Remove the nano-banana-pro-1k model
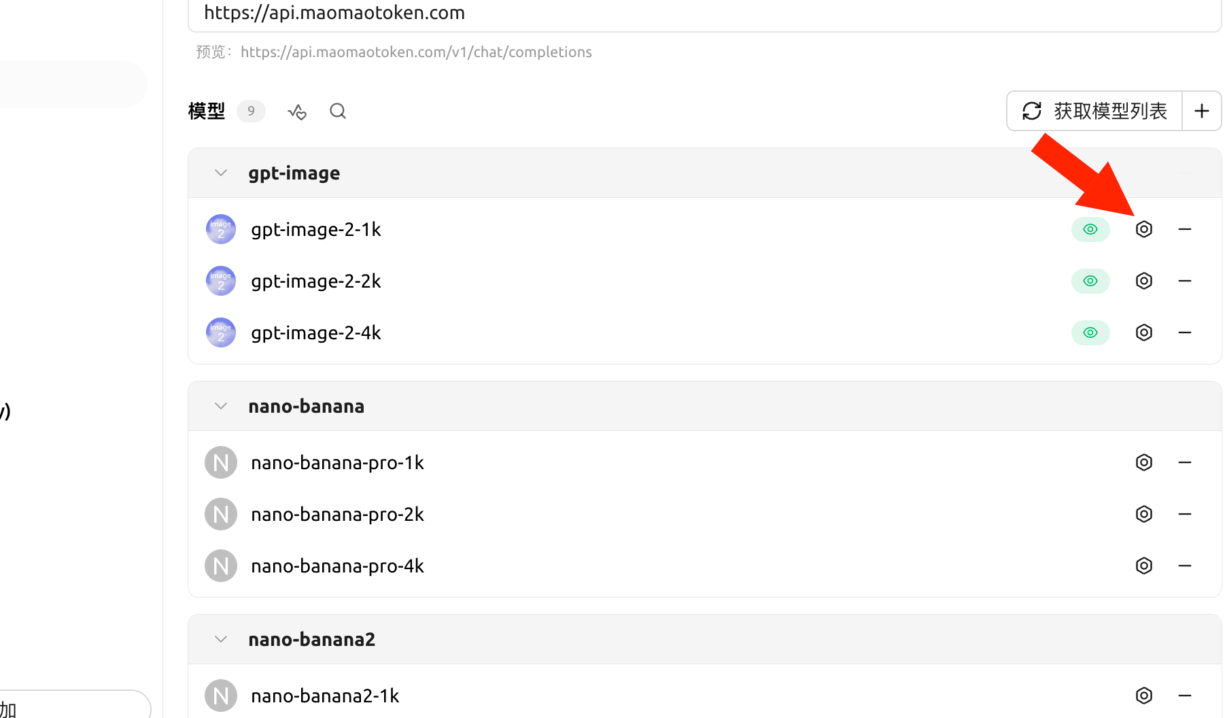This screenshot has width=1225, height=718. coord(1185,462)
